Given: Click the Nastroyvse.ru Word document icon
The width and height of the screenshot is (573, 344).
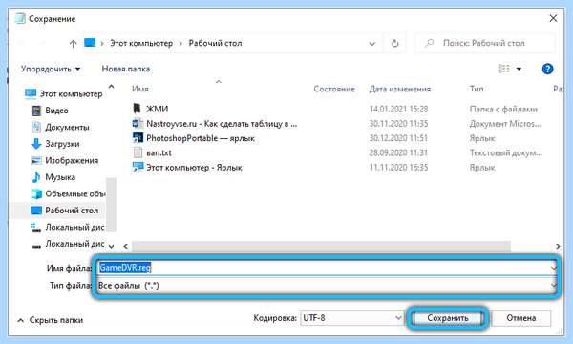Looking at the screenshot, I should [138, 123].
